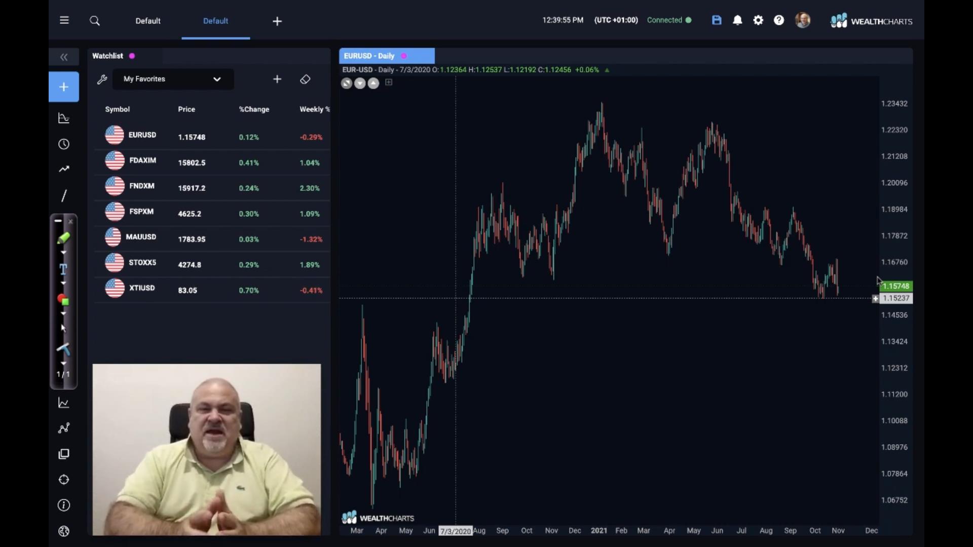This screenshot has width=973, height=547.
Task: Select the FDAXIM watchlist row
Action: coord(212,163)
